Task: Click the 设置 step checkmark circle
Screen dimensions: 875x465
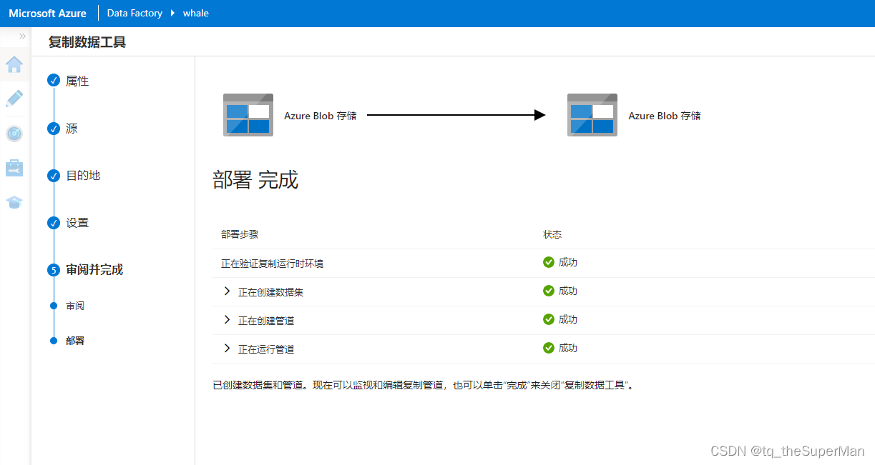Action: [x=54, y=223]
